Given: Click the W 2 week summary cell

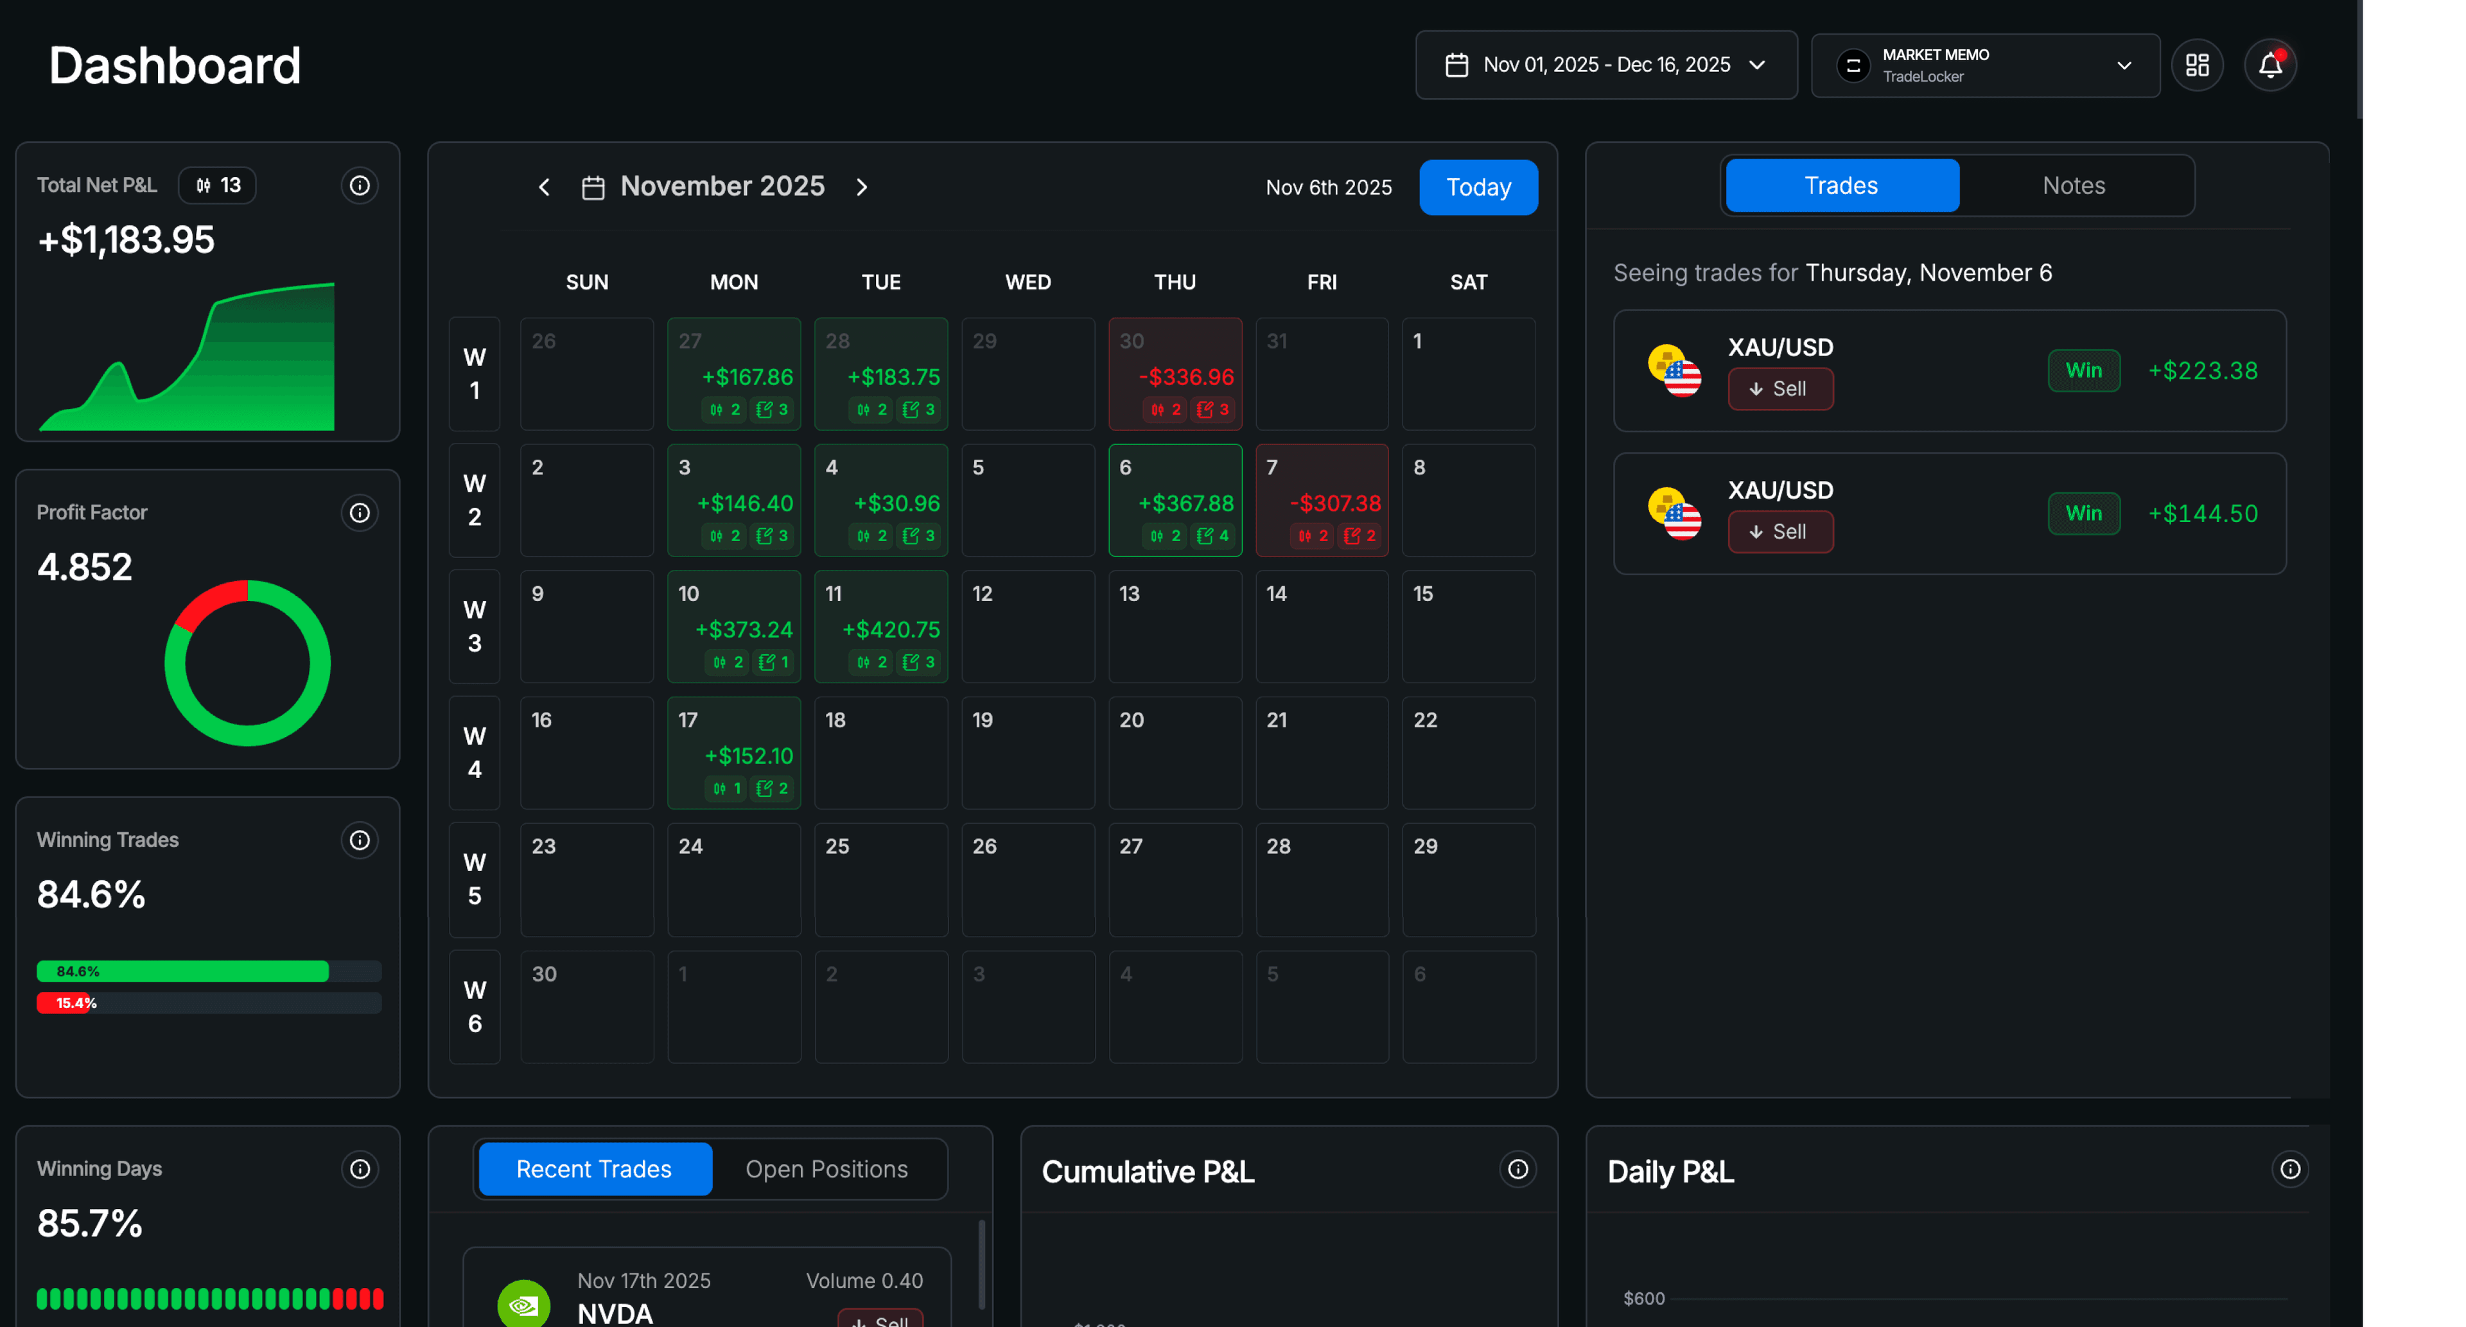Looking at the screenshot, I should (x=475, y=500).
